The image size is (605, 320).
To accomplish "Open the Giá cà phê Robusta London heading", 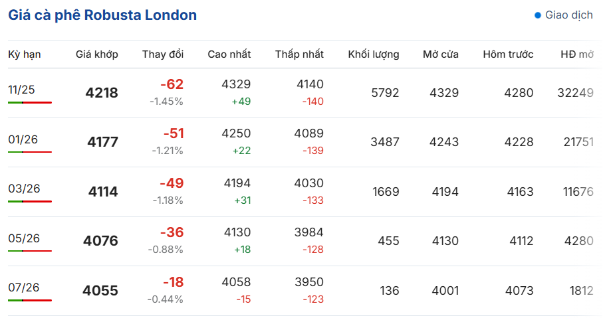I will click(x=102, y=15).
